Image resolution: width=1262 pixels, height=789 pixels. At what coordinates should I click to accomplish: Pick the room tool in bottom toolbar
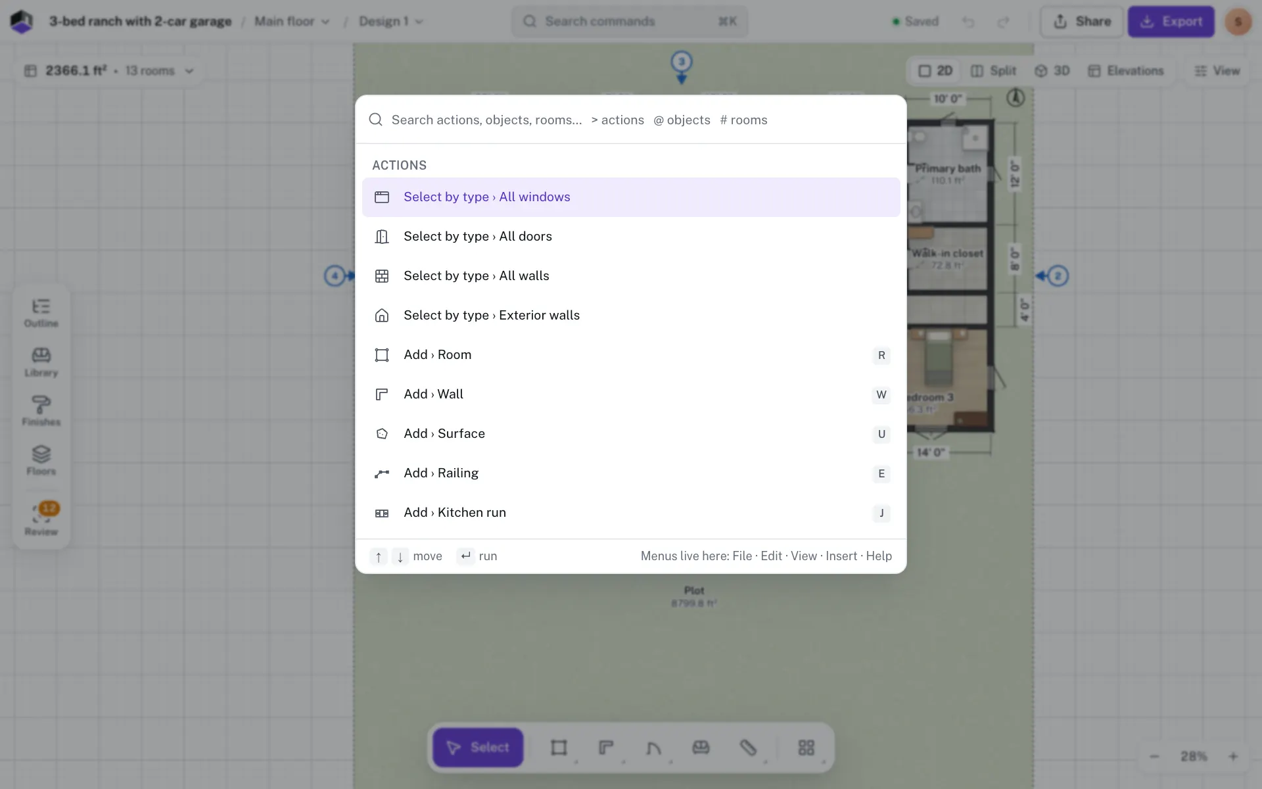(x=559, y=748)
